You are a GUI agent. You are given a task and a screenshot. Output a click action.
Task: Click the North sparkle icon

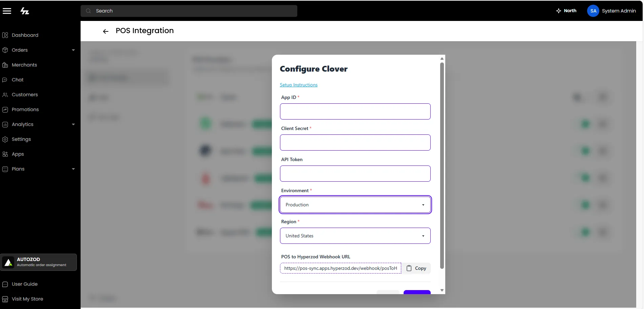coord(559,11)
